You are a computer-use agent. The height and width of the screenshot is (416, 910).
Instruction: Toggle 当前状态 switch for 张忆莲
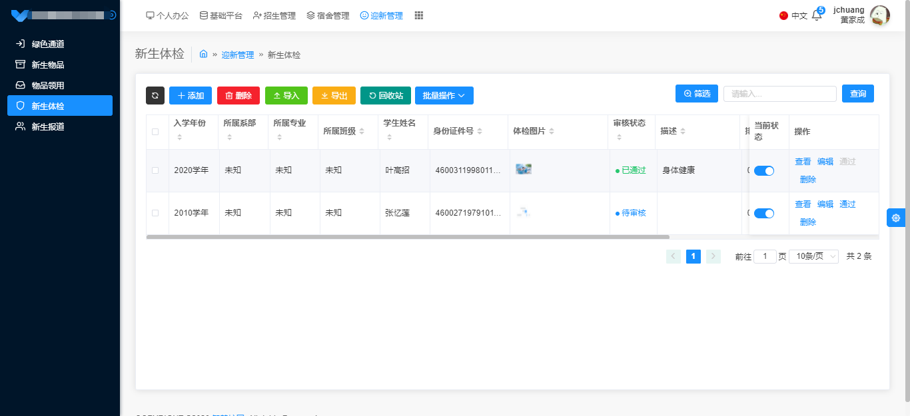[x=764, y=214]
